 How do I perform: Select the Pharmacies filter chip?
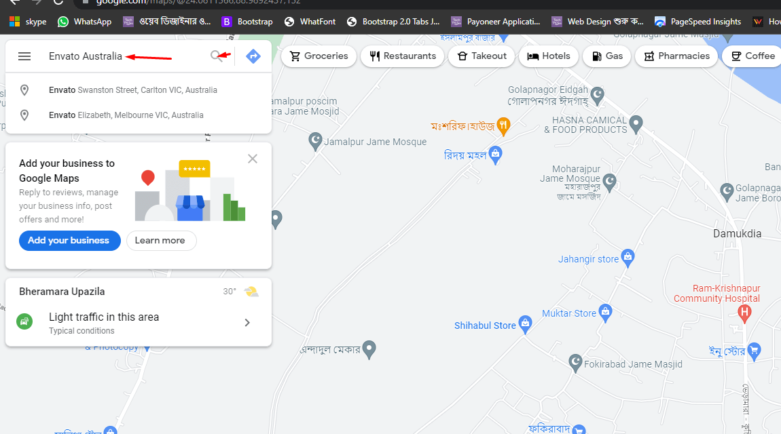pos(676,56)
